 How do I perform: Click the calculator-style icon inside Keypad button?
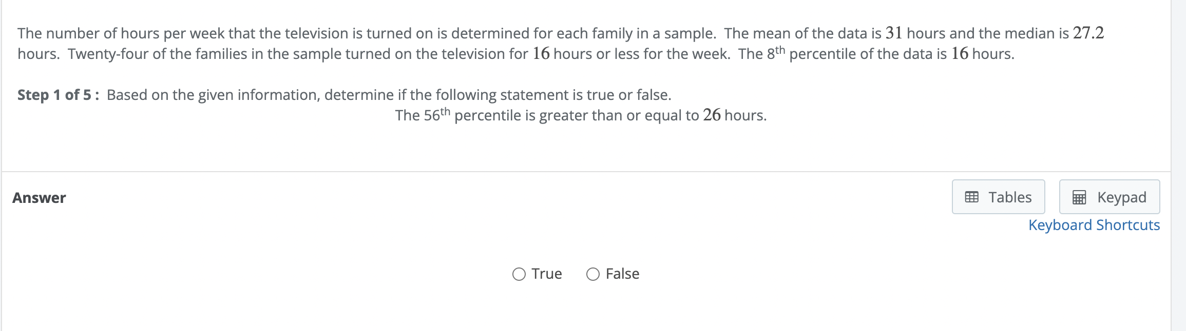[1080, 196]
